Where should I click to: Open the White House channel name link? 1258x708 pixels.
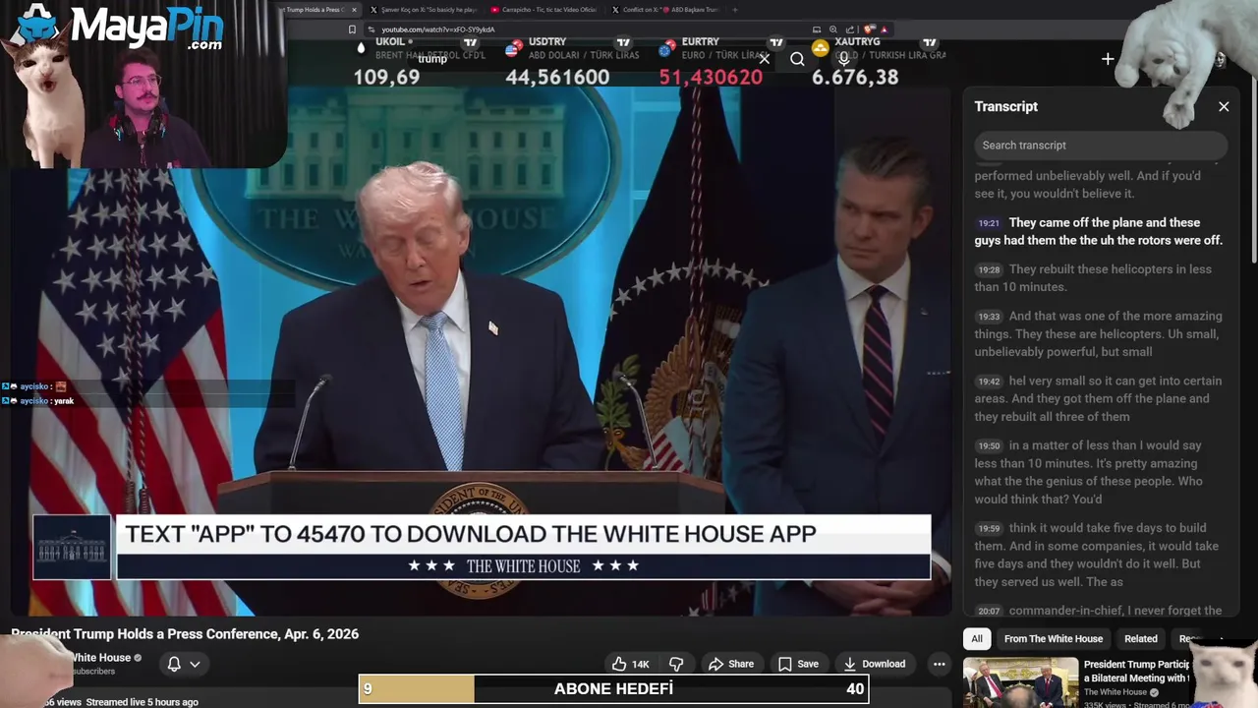(100, 658)
